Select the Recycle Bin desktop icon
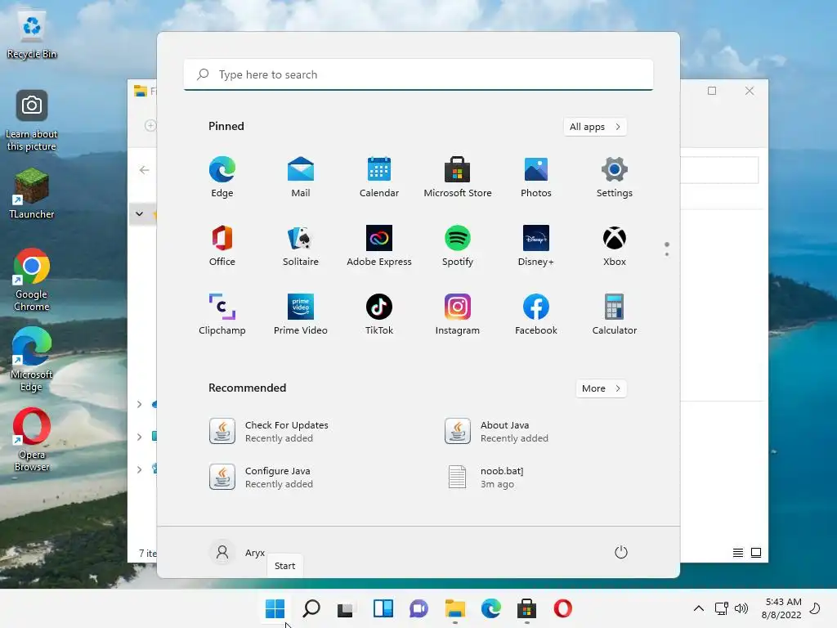 tap(32, 34)
